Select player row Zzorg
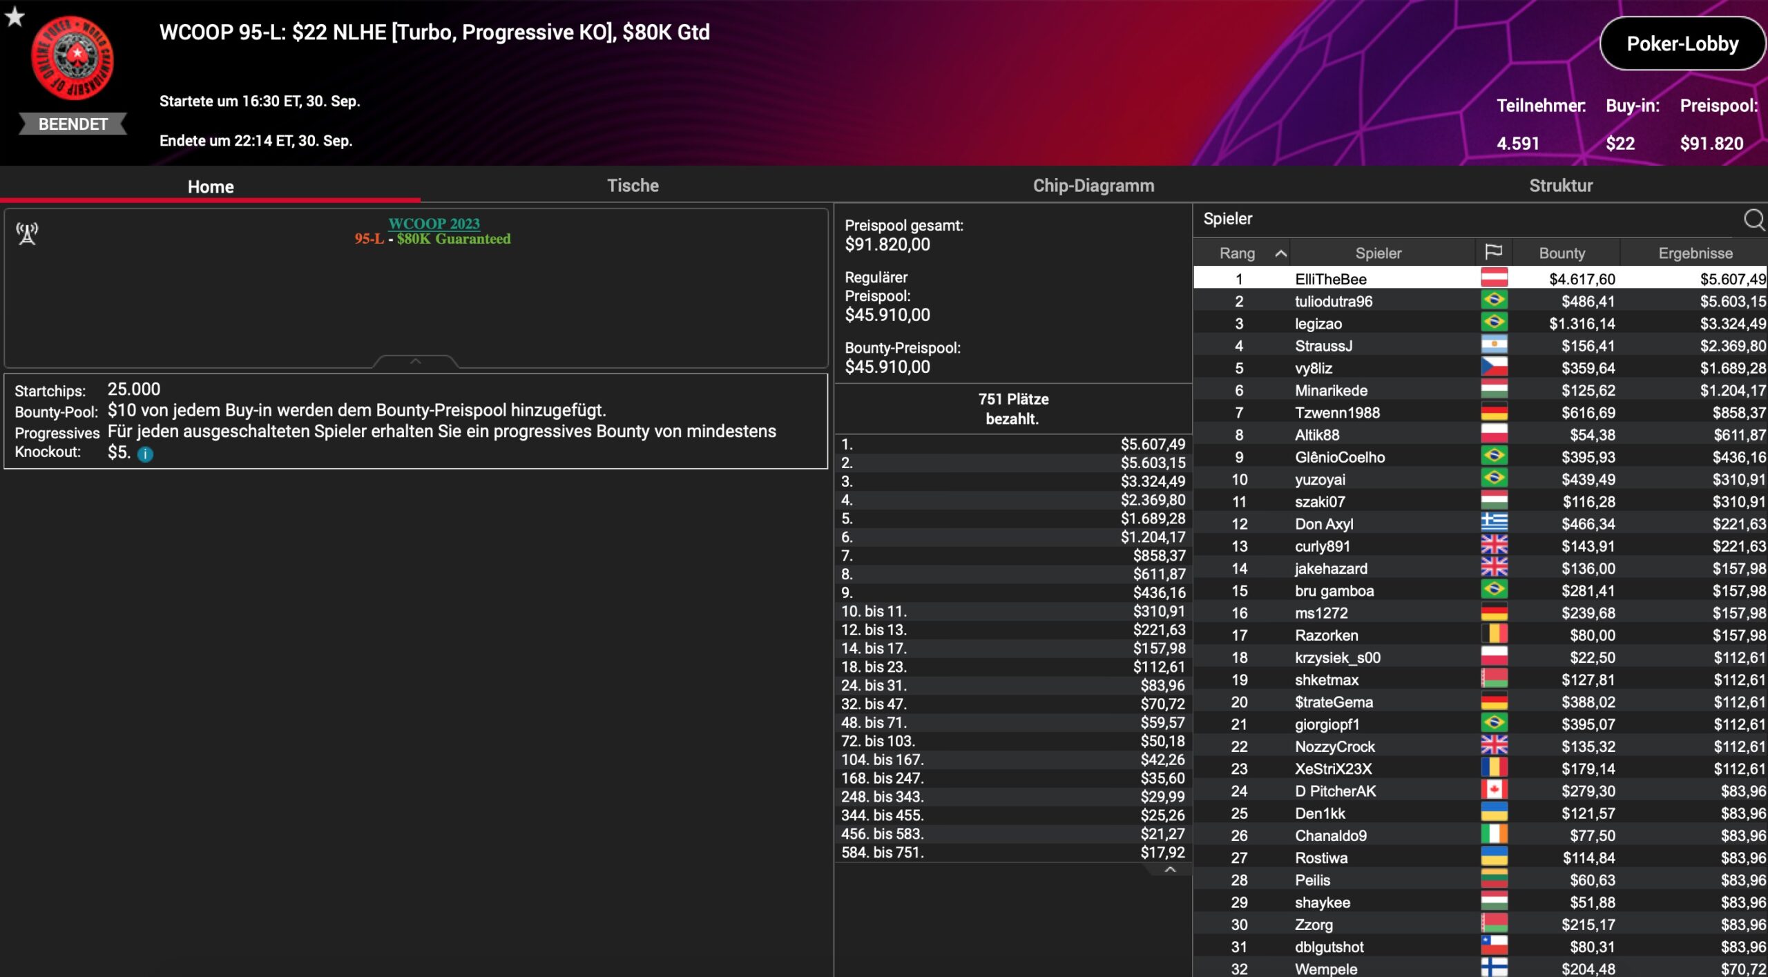Image resolution: width=1768 pixels, height=977 pixels. [1480, 924]
